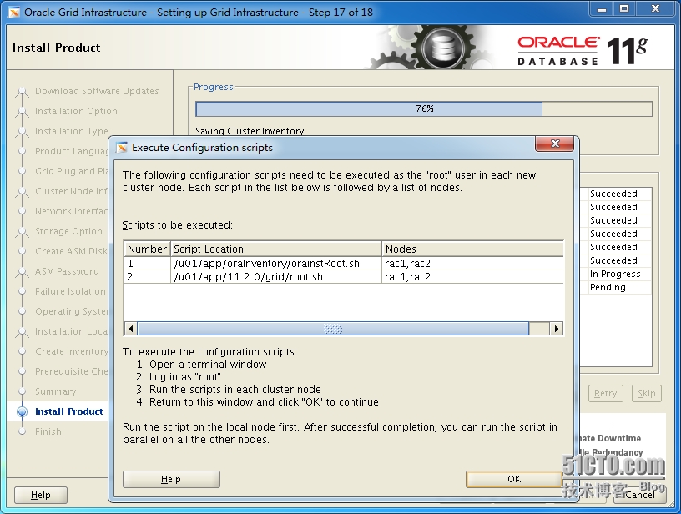The height and width of the screenshot is (514, 681).
Task: Select ASM Password step in sidebar
Action: tap(67, 271)
